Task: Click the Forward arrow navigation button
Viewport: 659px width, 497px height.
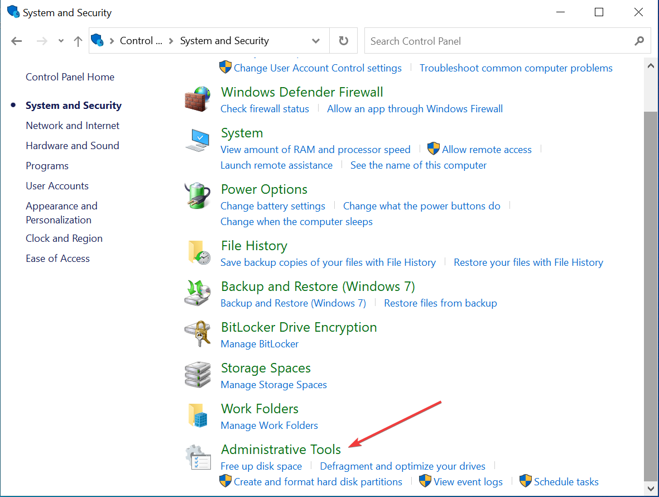Action: tap(42, 41)
